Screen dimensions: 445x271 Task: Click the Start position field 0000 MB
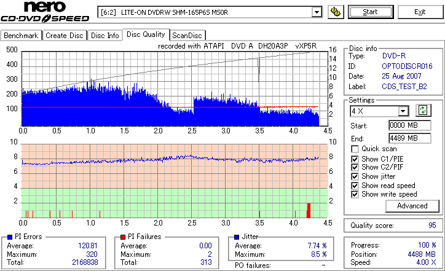pos(409,125)
